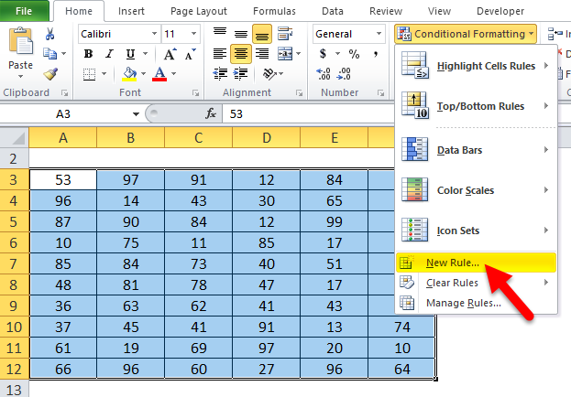Viewport: 571px width, 397px height.
Task: Switch to Formulas tab
Action: coord(274,11)
